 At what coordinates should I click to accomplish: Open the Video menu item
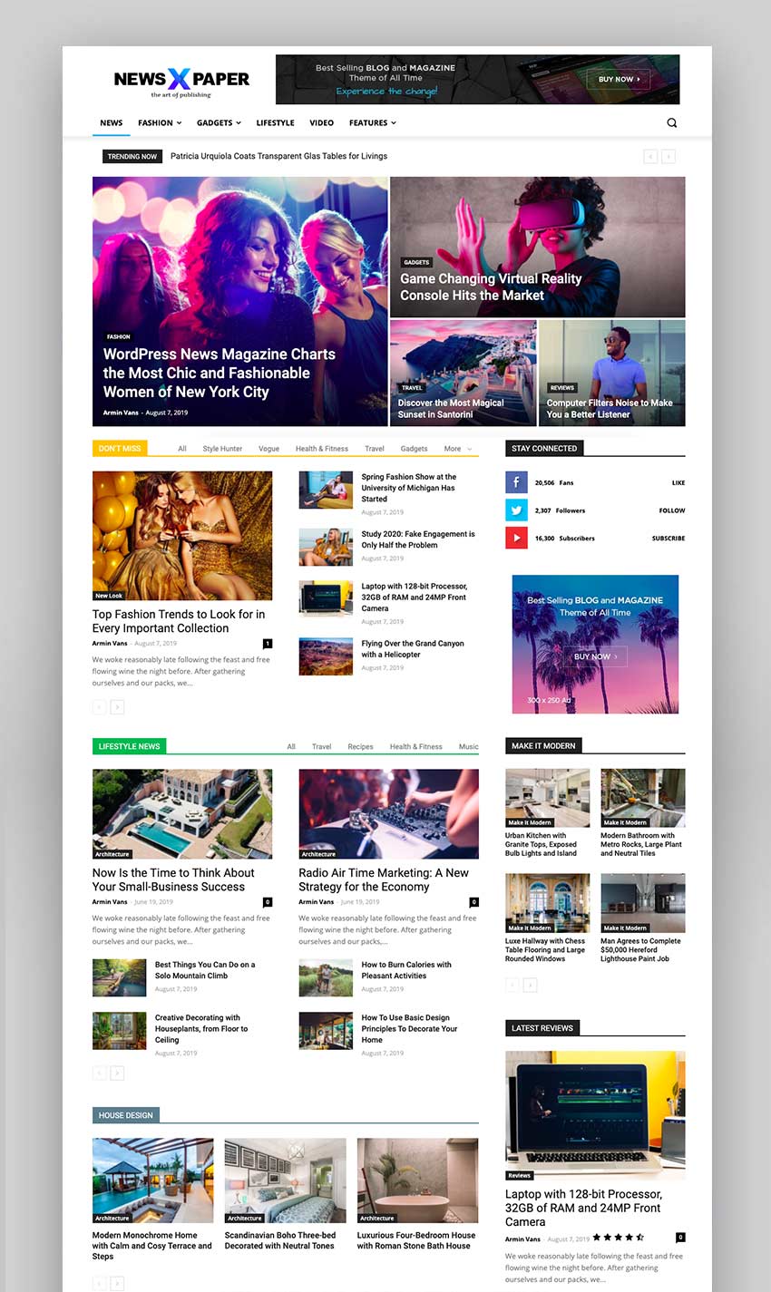pos(321,123)
